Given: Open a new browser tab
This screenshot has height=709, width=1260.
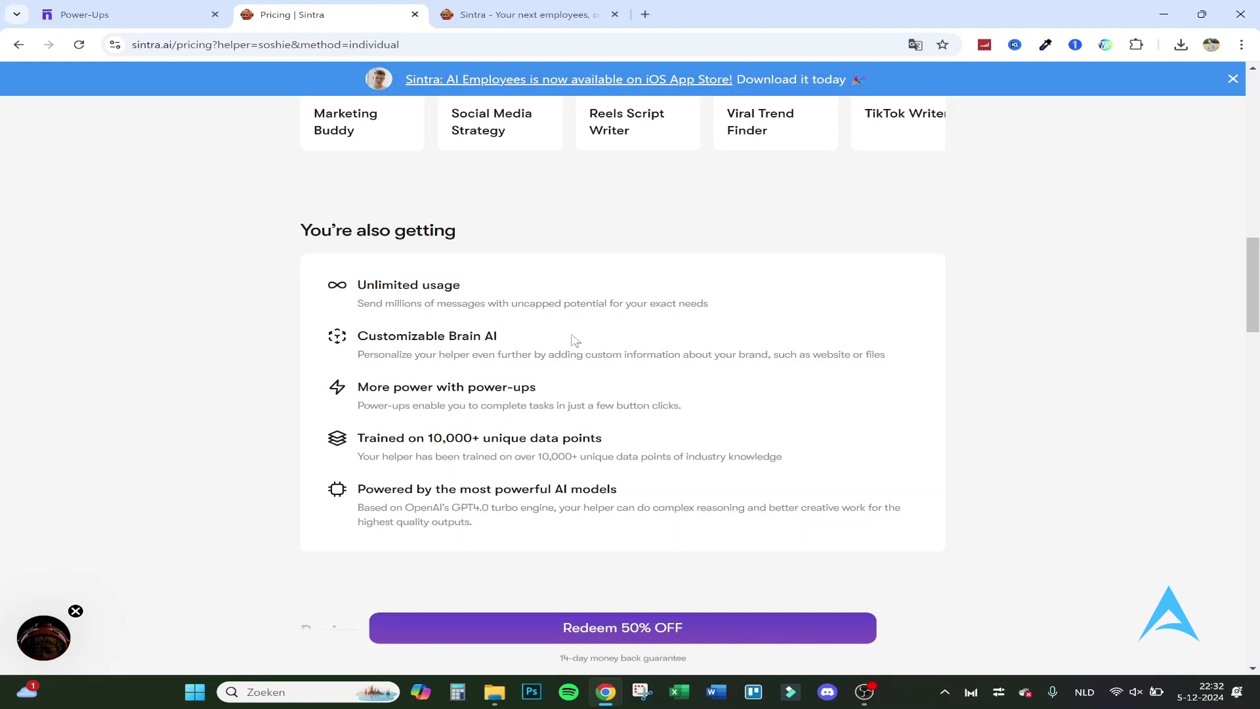Looking at the screenshot, I should 645,14.
